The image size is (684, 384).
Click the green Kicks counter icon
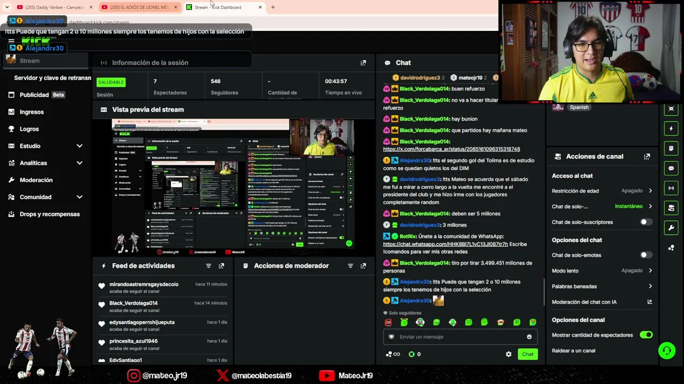411,354
